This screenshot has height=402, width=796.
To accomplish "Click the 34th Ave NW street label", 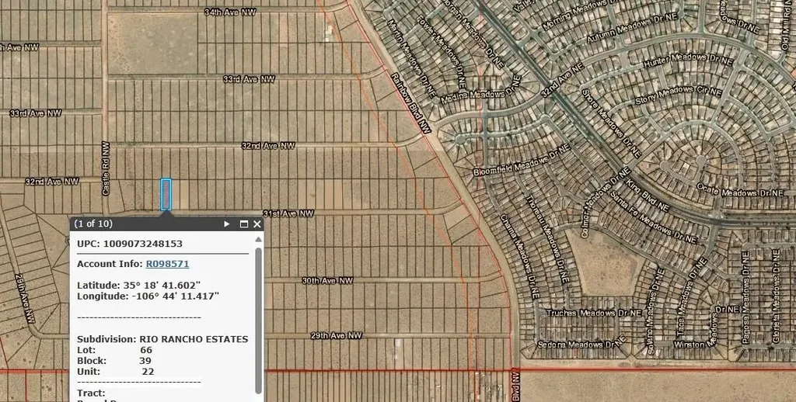I will pyautogui.click(x=232, y=12).
